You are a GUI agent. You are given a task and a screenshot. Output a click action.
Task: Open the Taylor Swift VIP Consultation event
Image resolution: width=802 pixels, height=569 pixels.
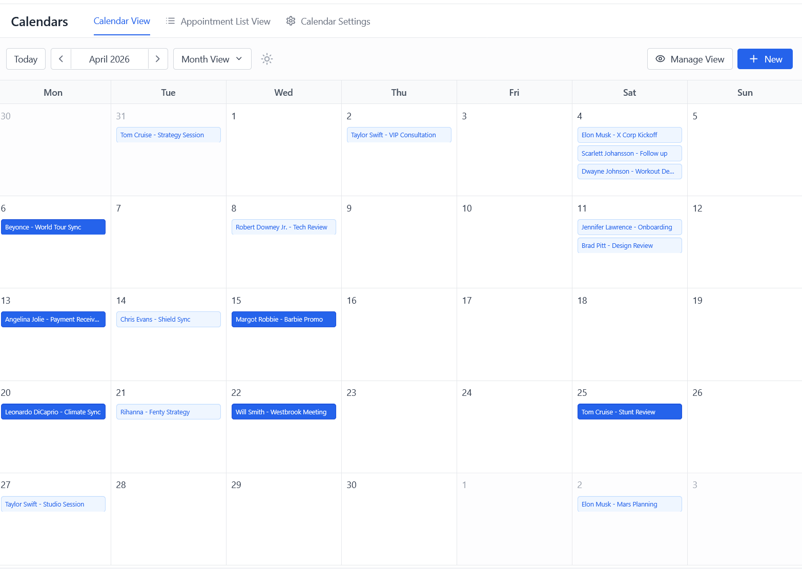[399, 135]
